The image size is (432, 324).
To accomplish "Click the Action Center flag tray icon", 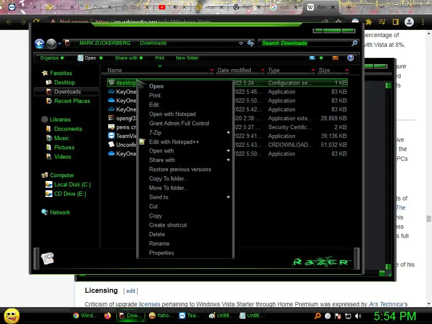I will click(x=338, y=316).
